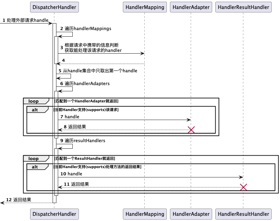Select the bottom HandlerAdapter participant box

(x=191, y=214)
